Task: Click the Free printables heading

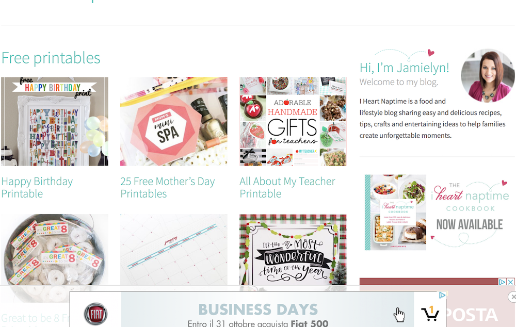Action: 51,58
